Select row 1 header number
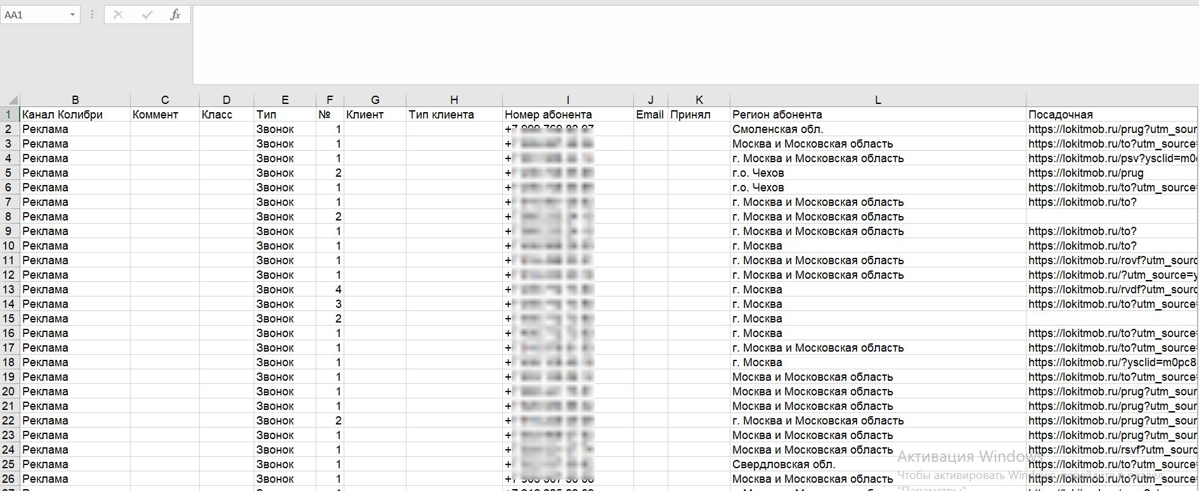This screenshot has width=1199, height=491. click(10, 115)
